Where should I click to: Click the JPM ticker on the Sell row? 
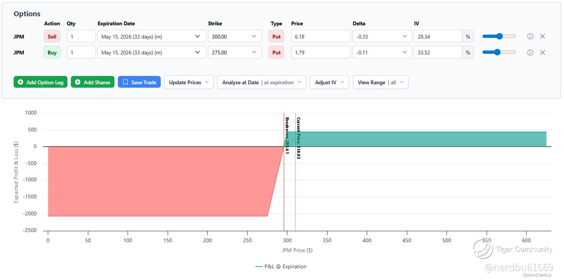coord(19,37)
